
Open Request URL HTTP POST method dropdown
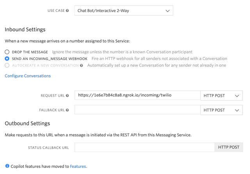click(x=221, y=96)
